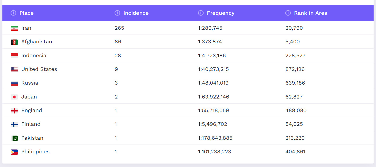Click the info icon beside Frequency header
The image size is (376, 167).
coord(201,13)
